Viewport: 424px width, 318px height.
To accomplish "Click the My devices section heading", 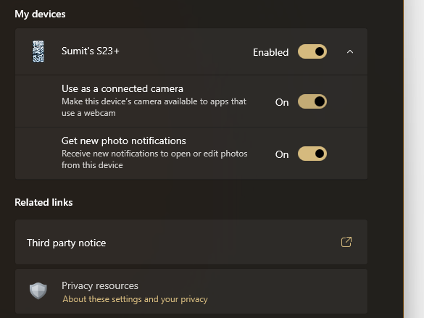I will pyautogui.click(x=40, y=14).
